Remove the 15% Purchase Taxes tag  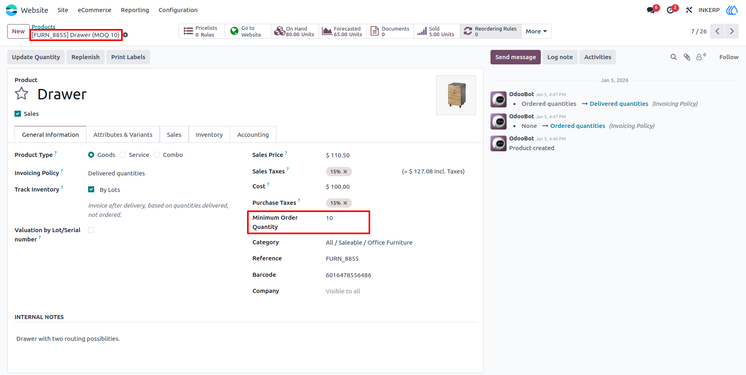coord(345,203)
